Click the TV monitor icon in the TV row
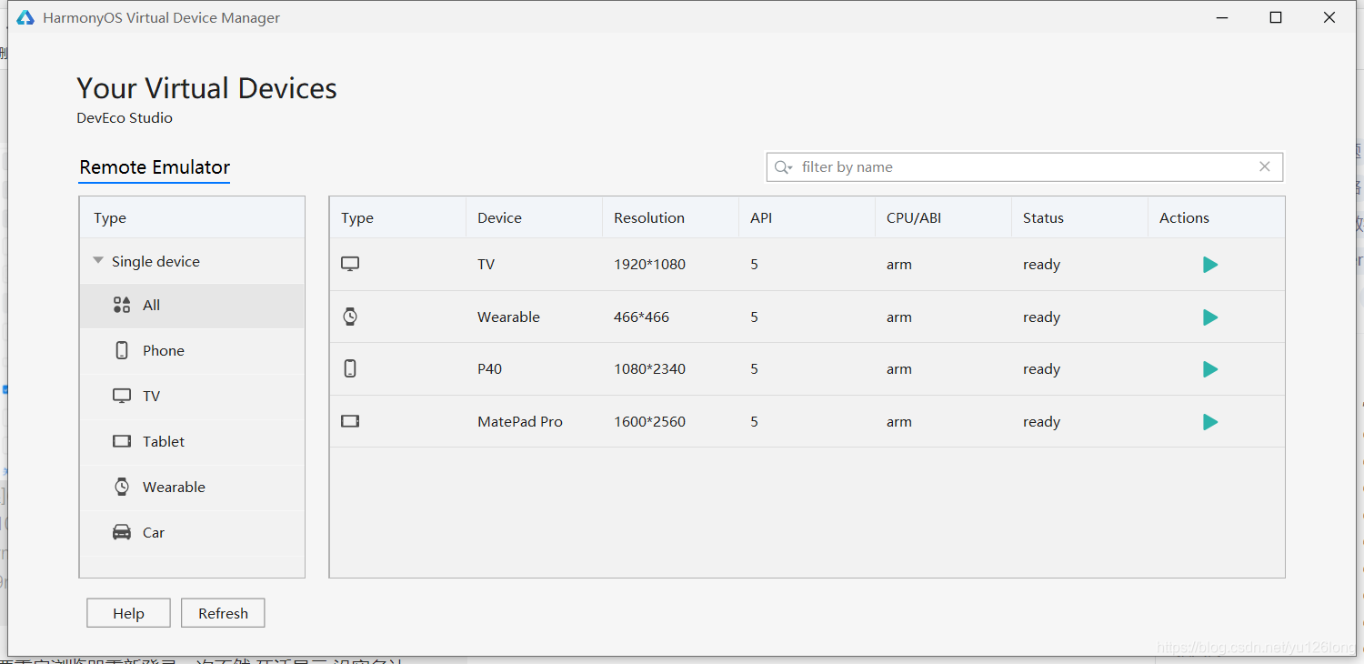Screen dimensions: 1364x664 tap(350, 264)
